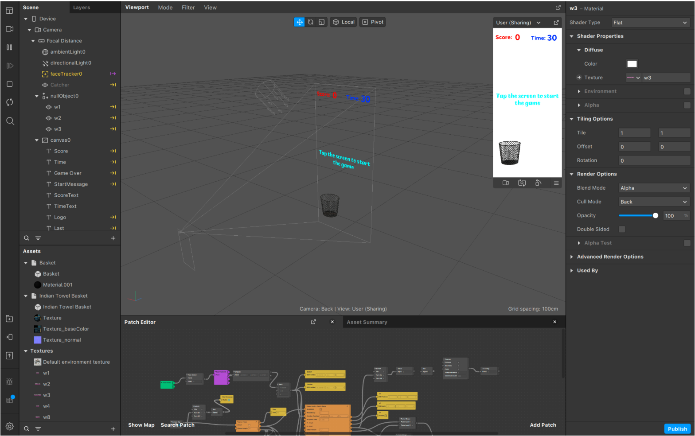Toggle Local coordinate mode

[x=344, y=22]
